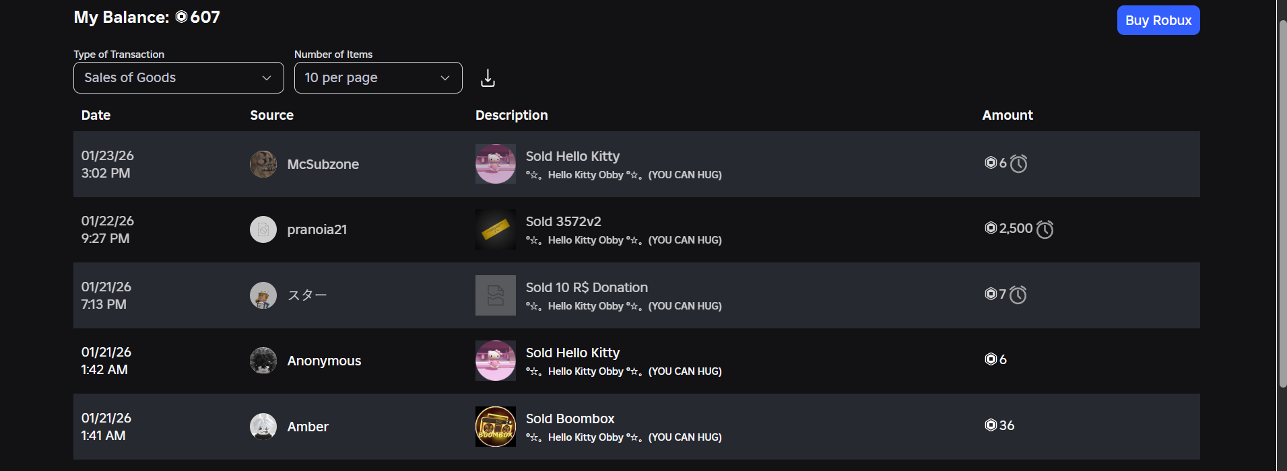The image size is (1287, 471).
Task: Click the Hello Kitty thumbnail in McSubzone row
Action: tap(496, 164)
